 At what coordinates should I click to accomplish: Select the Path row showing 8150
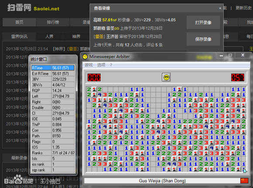pos(53,136)
